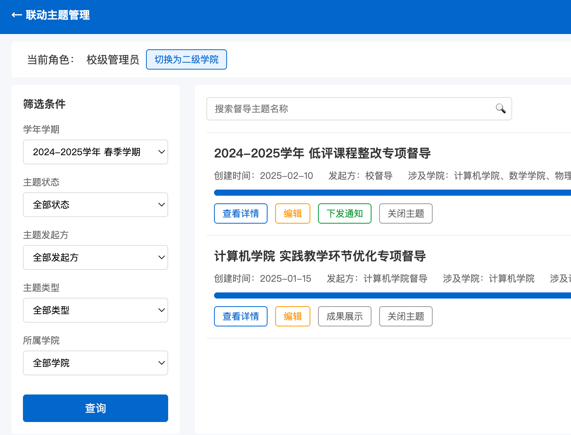Click the magnifier search icon
Screen dimensions: 571x435
500,109
